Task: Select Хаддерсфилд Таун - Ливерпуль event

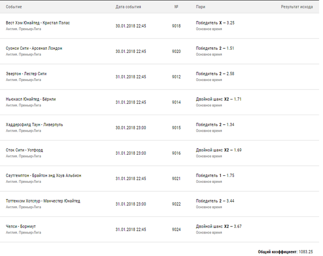Action: (34, 124)
